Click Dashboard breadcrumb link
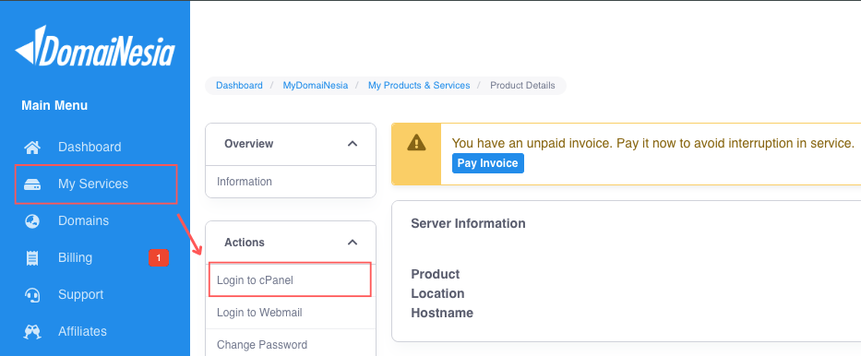Screen dimensions: 861x356 pyautogui.click(x=239, y=86)
